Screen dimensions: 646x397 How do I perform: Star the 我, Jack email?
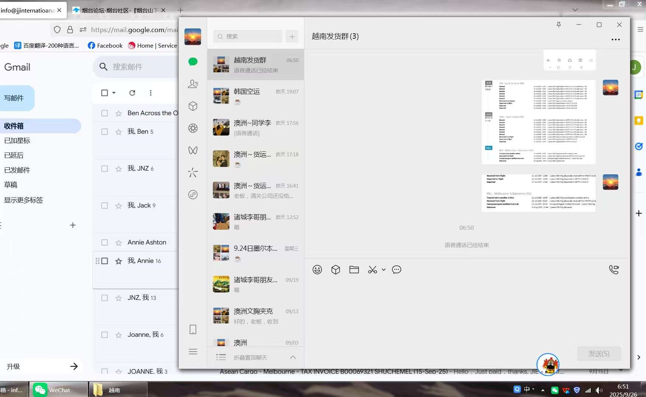pos(118,206)
